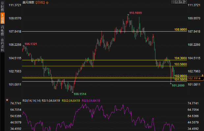Click the RSI1:34.6419 value
Viewport: 204px width, 131px height.
pyautogui.click(x=51, y=101)
